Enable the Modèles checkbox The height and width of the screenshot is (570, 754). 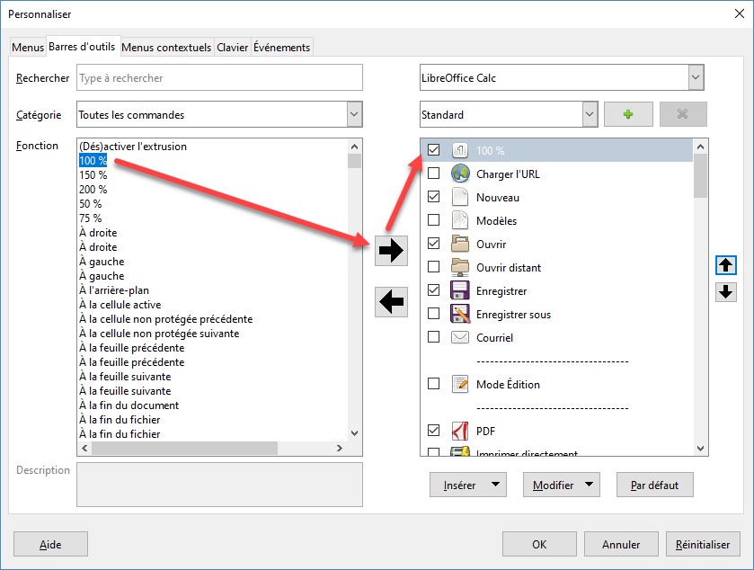coord(434,220)
